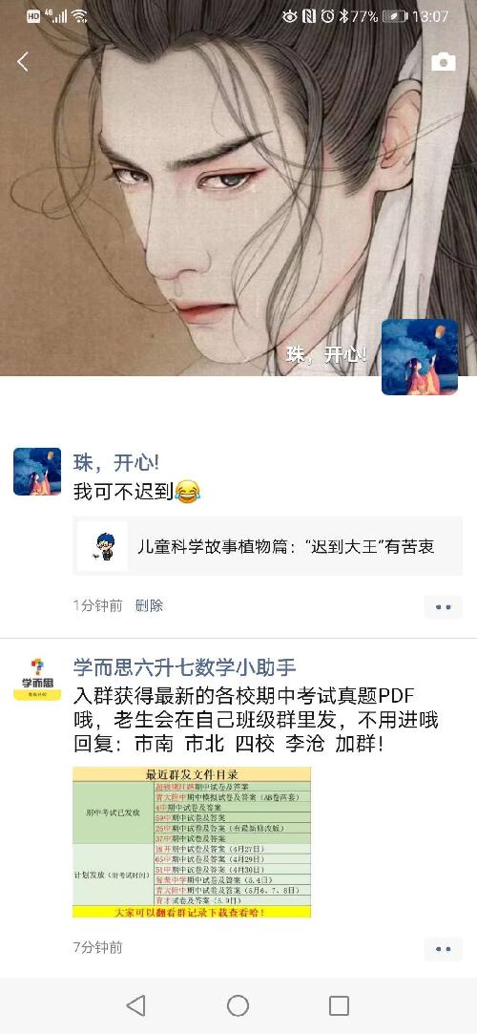Tap the Android home circle button
Image resolution: width=477 pixels, height=1034 pixels.
(238, 1005)
